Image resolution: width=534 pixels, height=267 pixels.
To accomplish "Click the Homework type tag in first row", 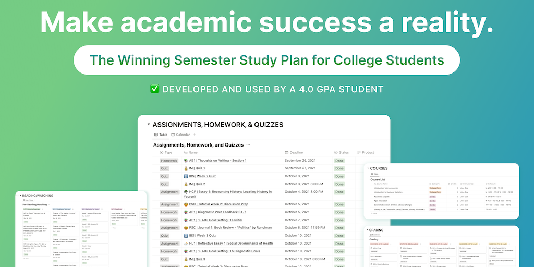I will (x=169, y=161).
